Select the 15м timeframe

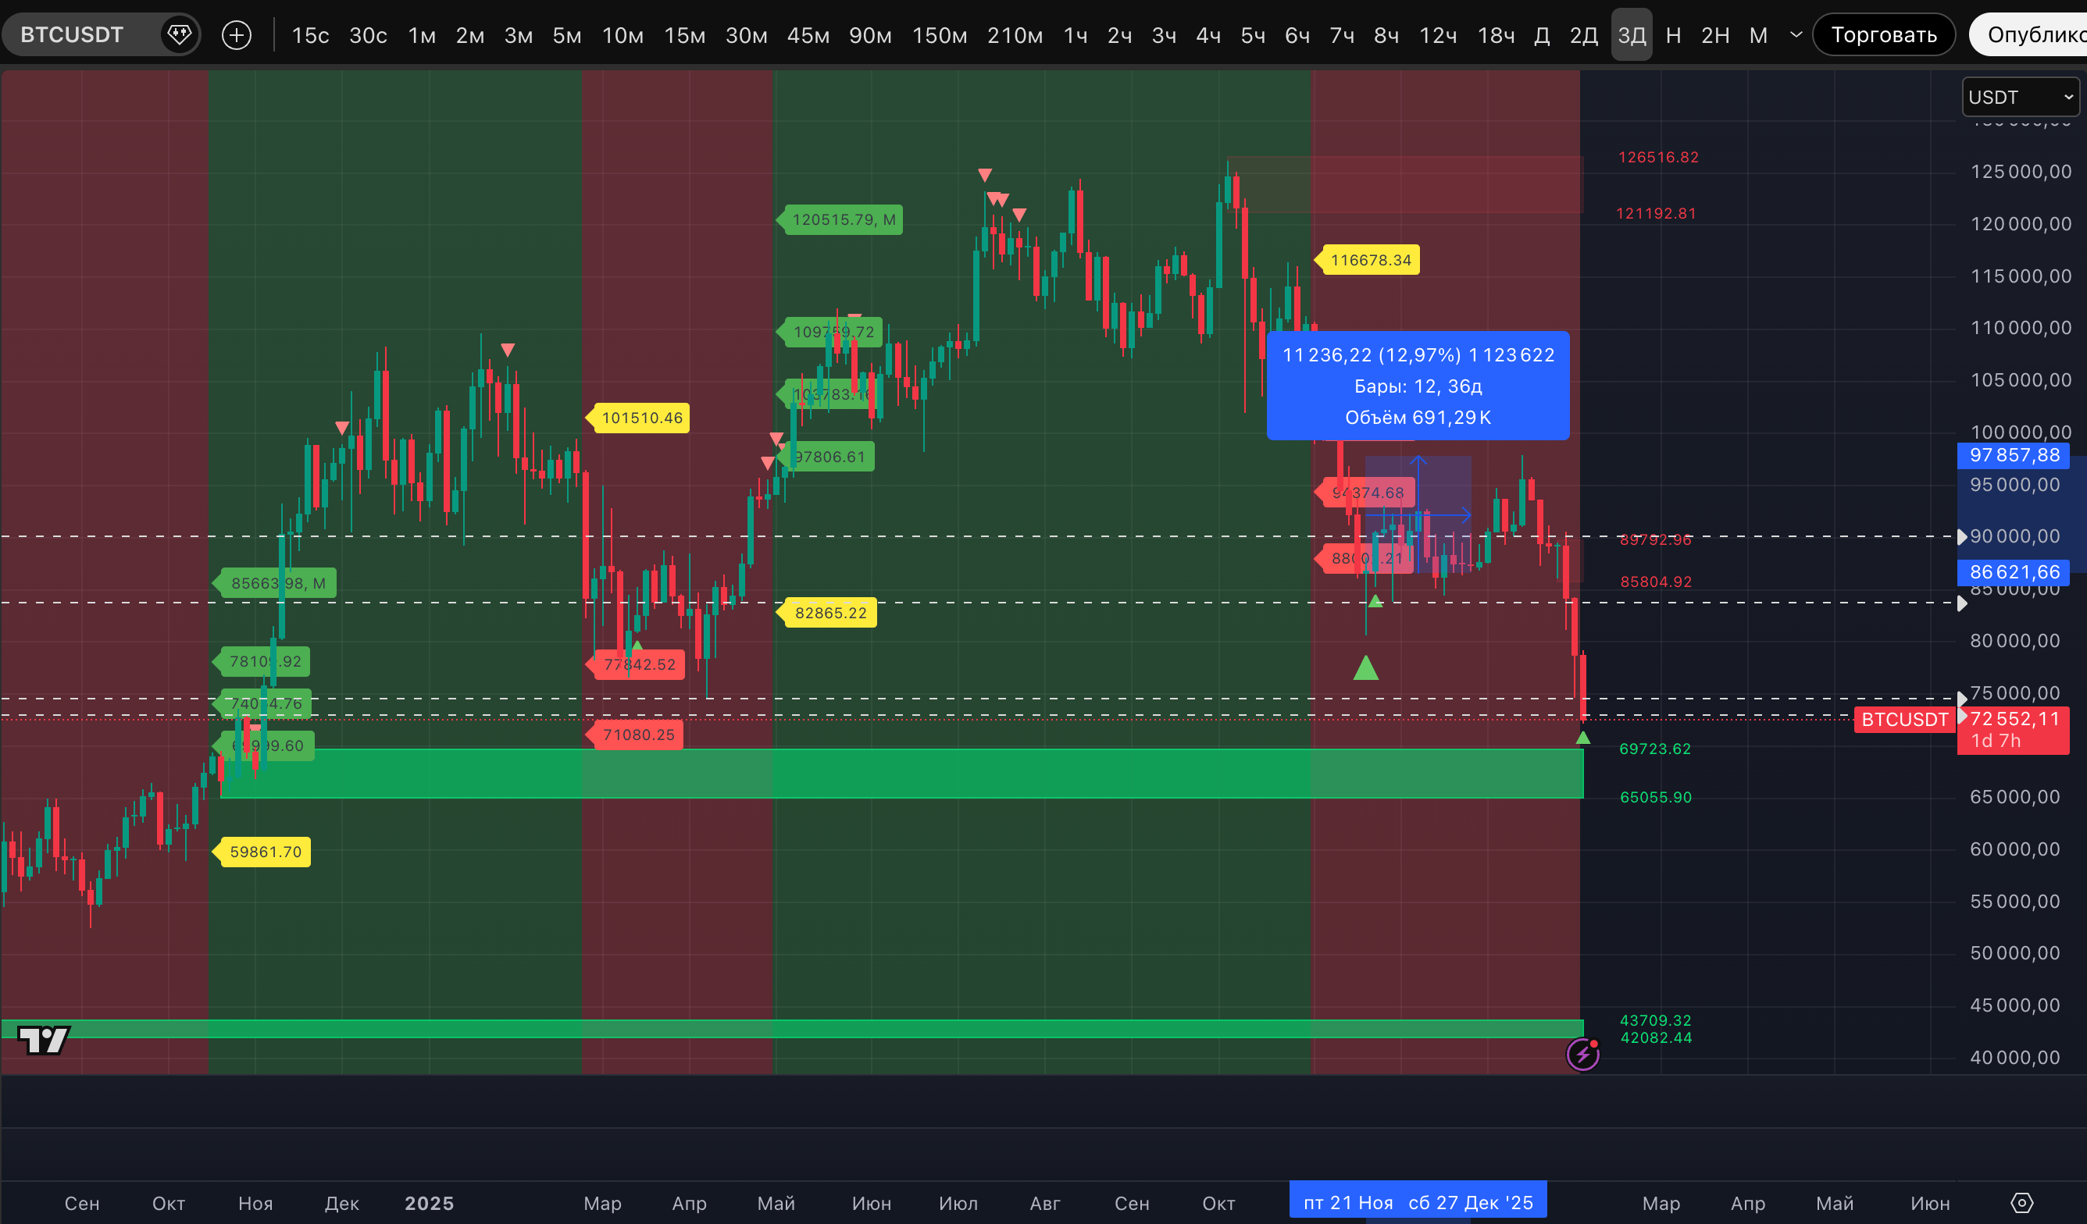pyautogui.click(x=684, y=35)
